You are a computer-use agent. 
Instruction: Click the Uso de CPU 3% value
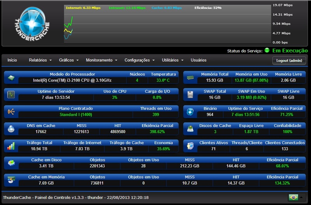[x=115, y=97]
